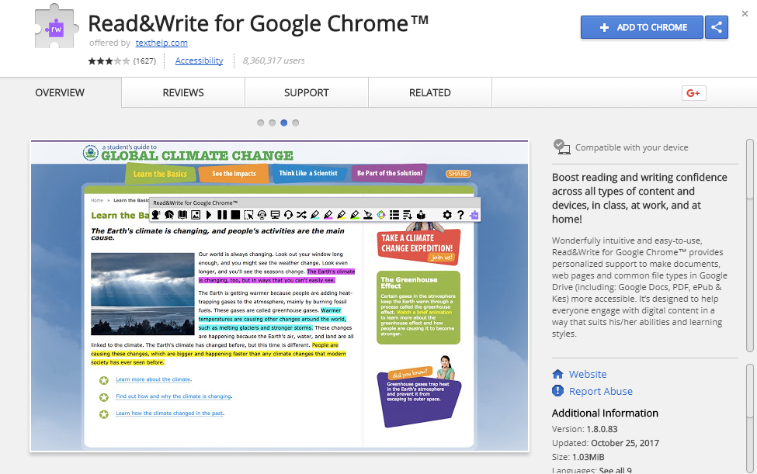Image resolution: width=757 pixels, height=474 pixels.
Task: Select the first screenshot carousel dot
Action: (261, 123)
